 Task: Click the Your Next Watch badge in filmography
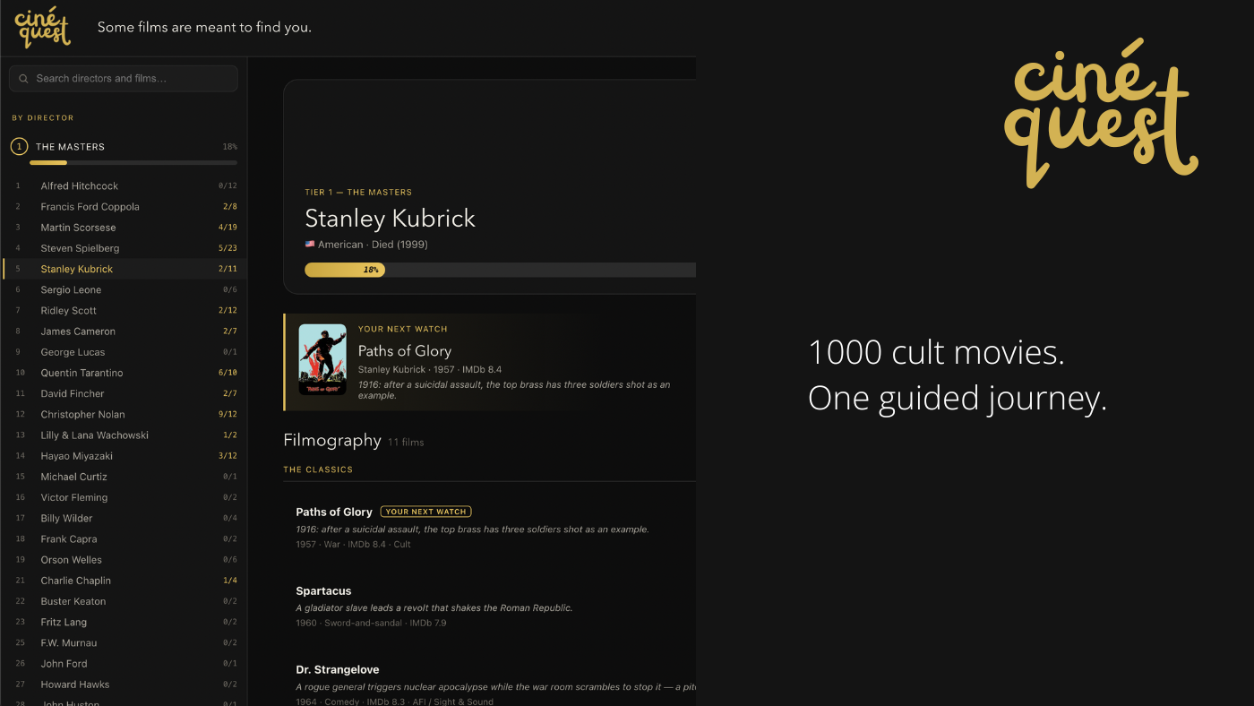pos(426,512)
